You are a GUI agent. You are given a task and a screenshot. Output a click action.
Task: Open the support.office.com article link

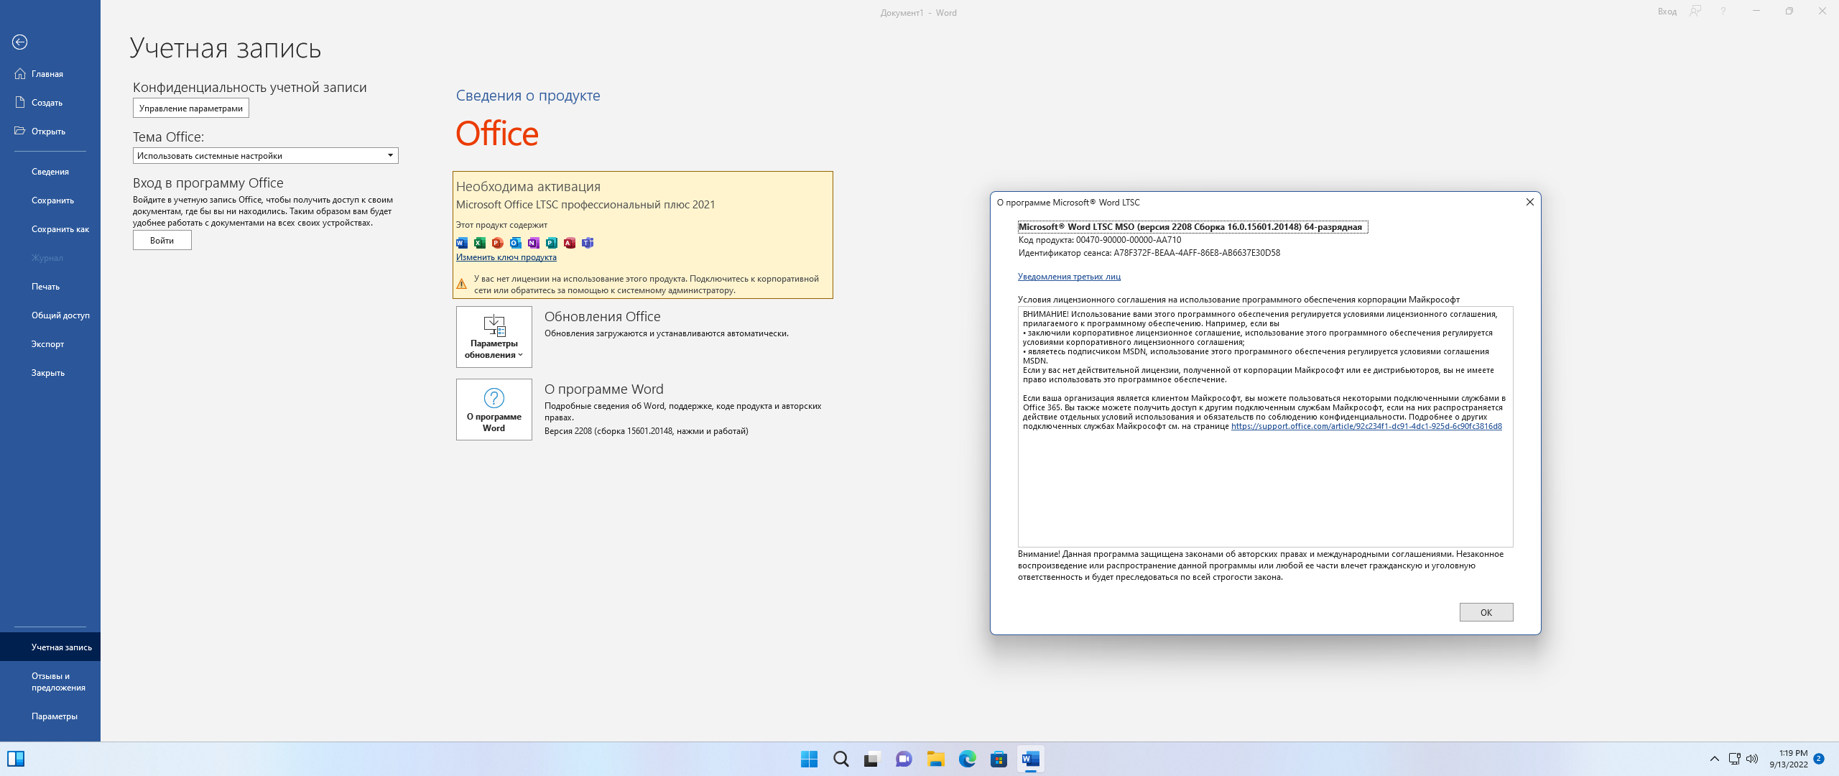tap(1366, 426)
